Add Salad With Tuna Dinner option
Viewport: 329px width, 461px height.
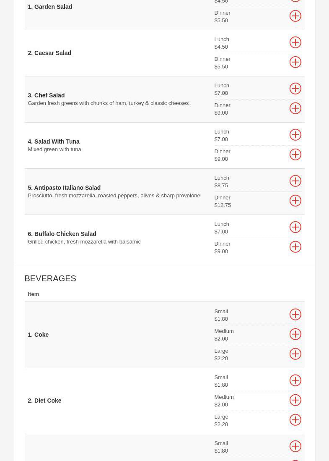point(295,155)
